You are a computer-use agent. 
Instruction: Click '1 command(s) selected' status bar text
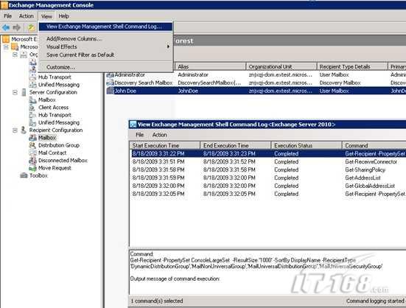[x=157, y=301]
